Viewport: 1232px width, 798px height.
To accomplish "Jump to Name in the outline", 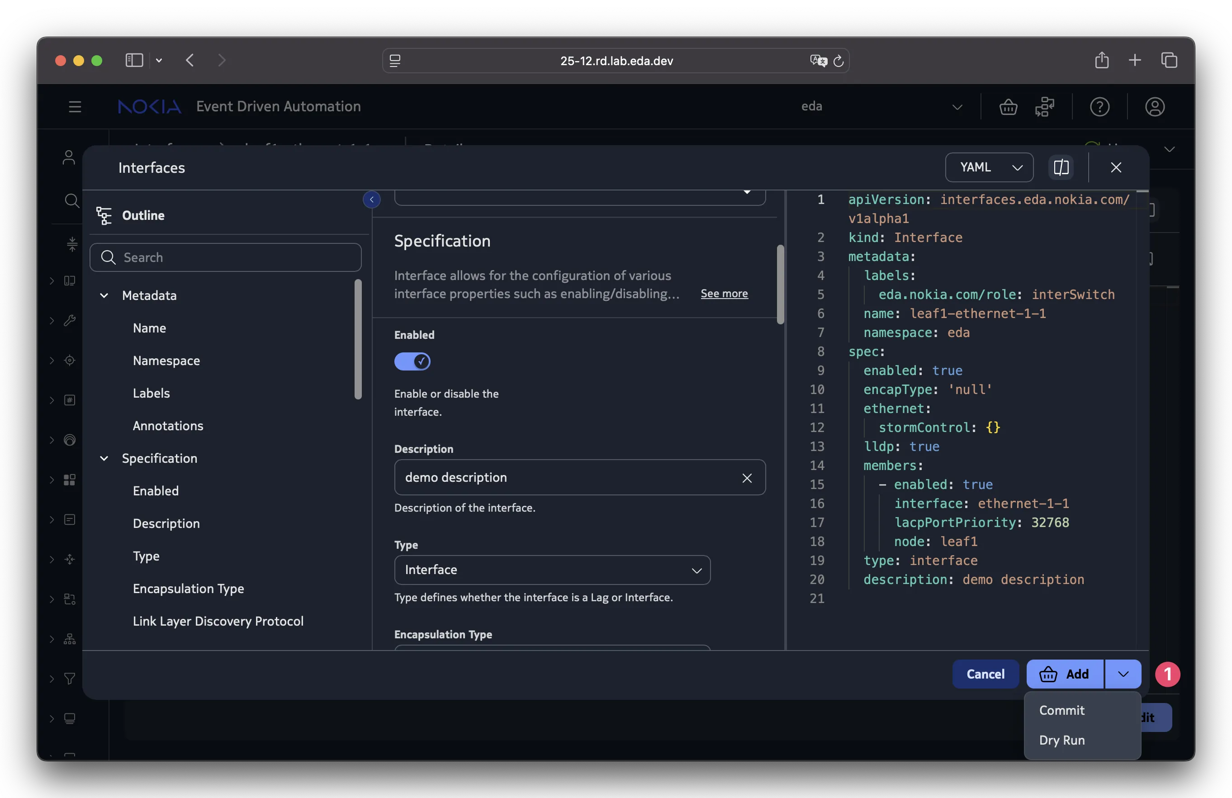I will (150, 328).
